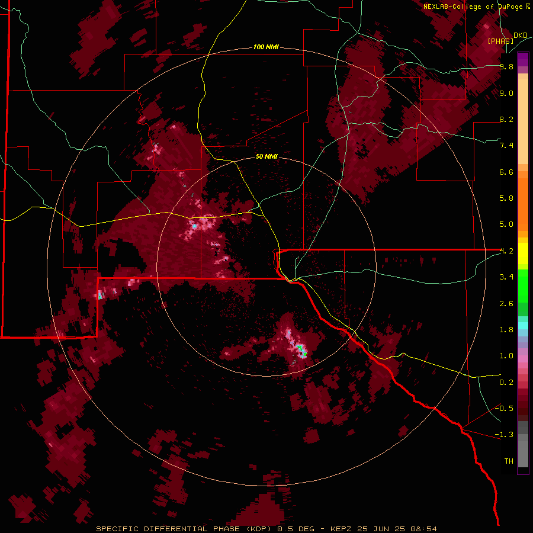Pick the yellow segment of the color bar
This screenshot has height=533, width=533.
[523, 253]
